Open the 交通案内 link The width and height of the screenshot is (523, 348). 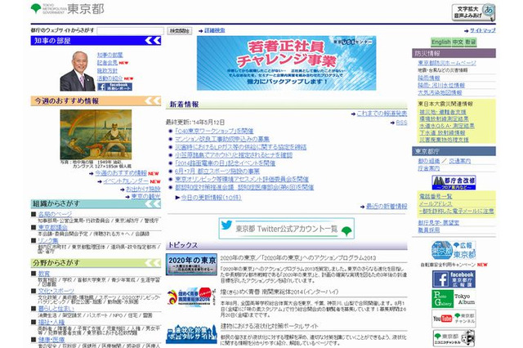(x=459, y=161)
